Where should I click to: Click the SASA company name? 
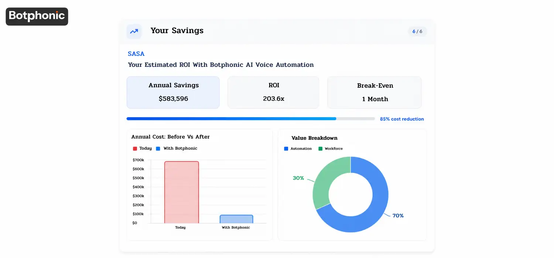click(x=136, y=54)
